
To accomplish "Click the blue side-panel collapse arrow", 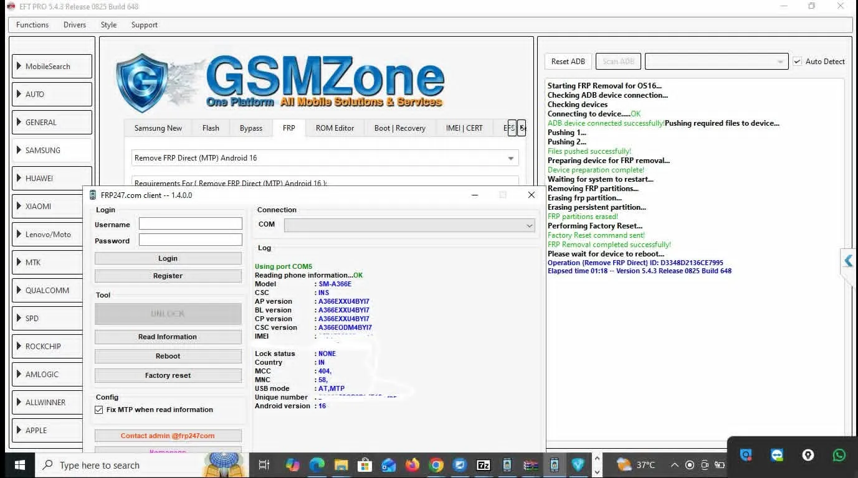I will 848,261.
